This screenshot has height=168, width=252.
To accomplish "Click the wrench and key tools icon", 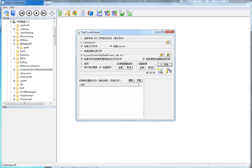I will 169,71.
